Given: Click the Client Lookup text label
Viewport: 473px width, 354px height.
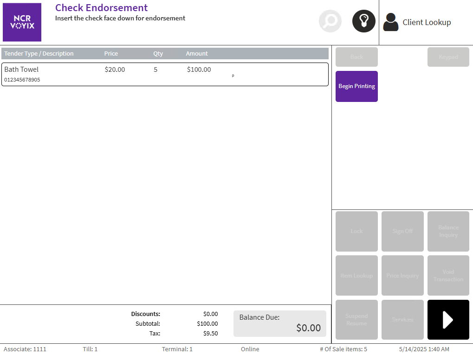Looking at the screenshot, I should [427, 22].
